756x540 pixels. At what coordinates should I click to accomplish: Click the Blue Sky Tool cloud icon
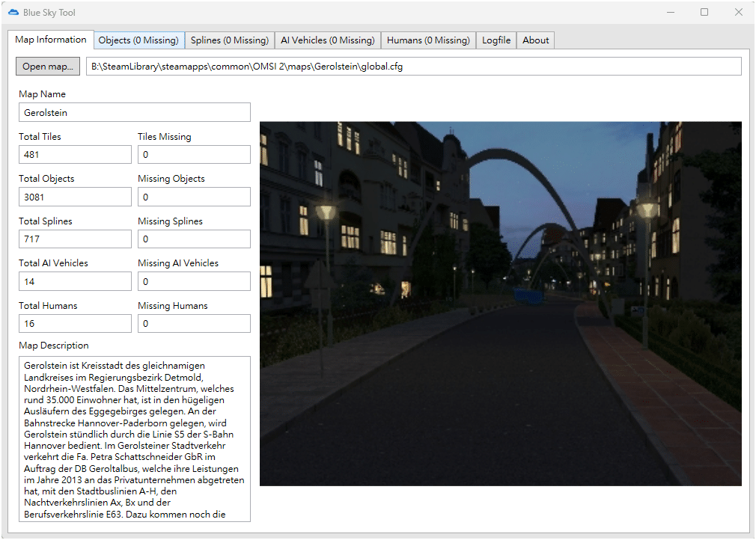(13, 13)
